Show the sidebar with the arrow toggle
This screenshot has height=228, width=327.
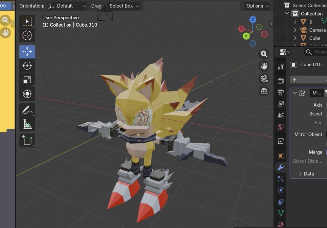tap(271, 24)
